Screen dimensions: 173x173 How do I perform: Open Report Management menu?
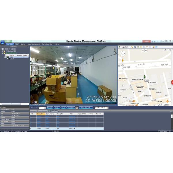[33, 44]
